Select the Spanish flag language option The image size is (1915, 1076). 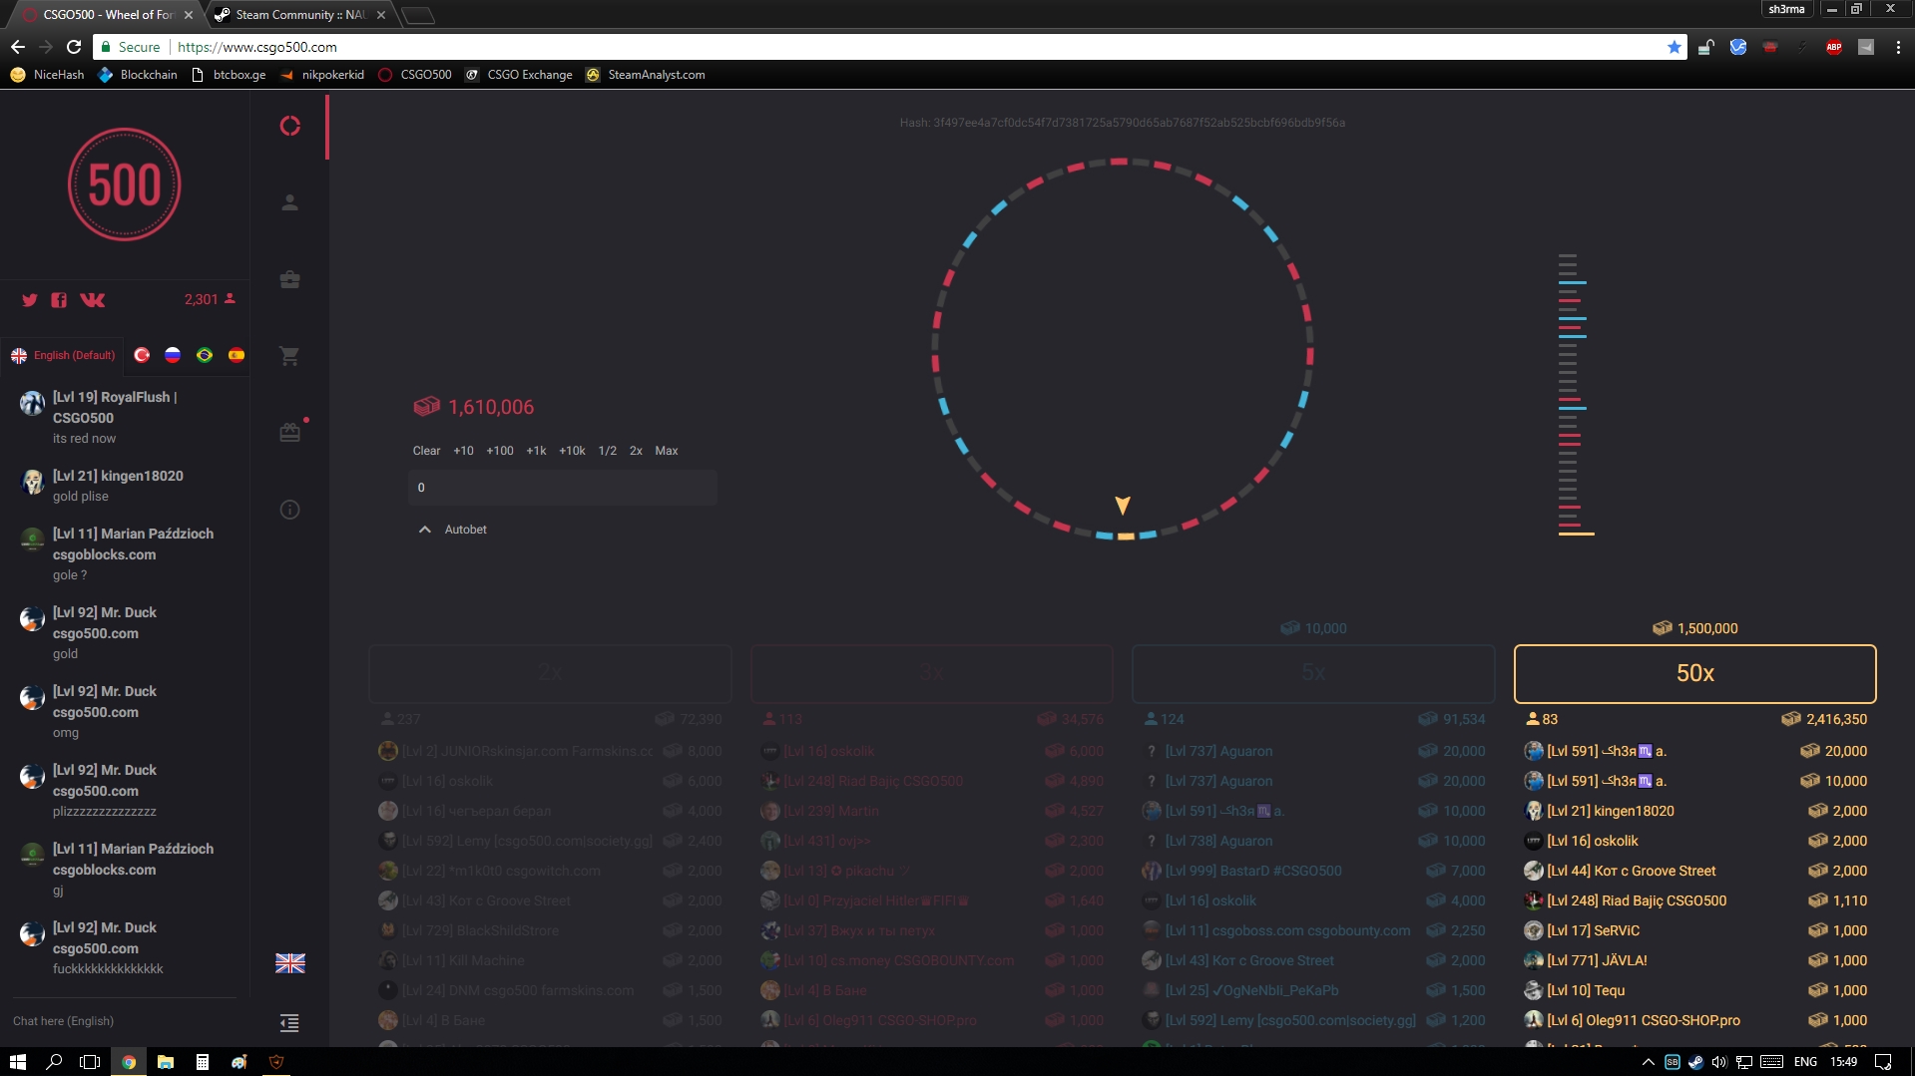pos(236,355)
